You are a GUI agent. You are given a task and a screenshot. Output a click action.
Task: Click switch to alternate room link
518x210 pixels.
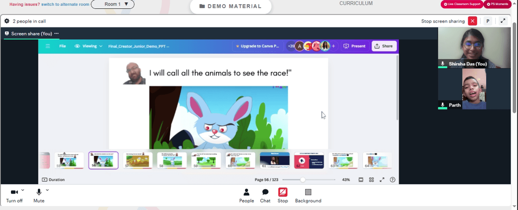click(65, 4)
